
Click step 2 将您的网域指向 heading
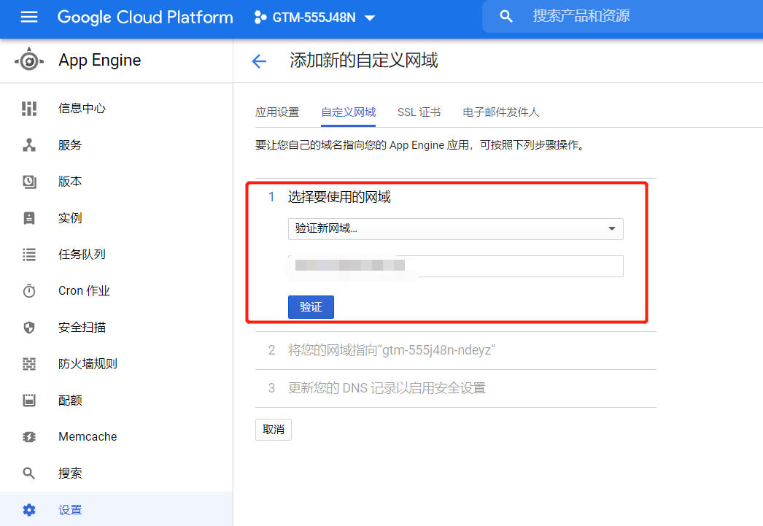tap(391, 350)
